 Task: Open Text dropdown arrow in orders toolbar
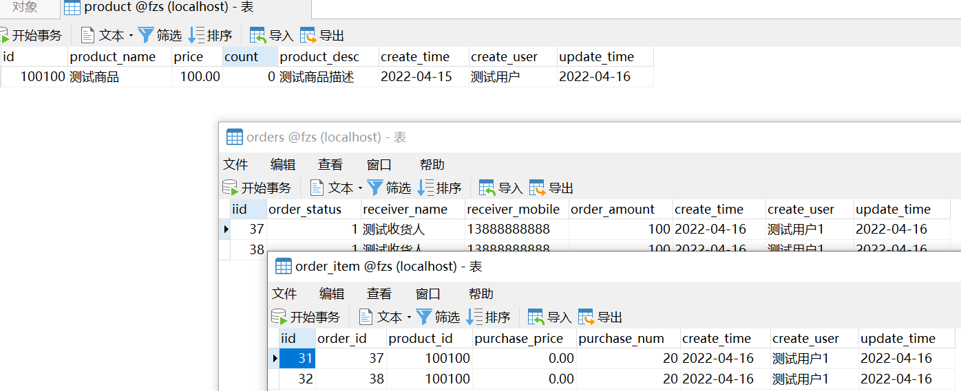tap(360, 188)
